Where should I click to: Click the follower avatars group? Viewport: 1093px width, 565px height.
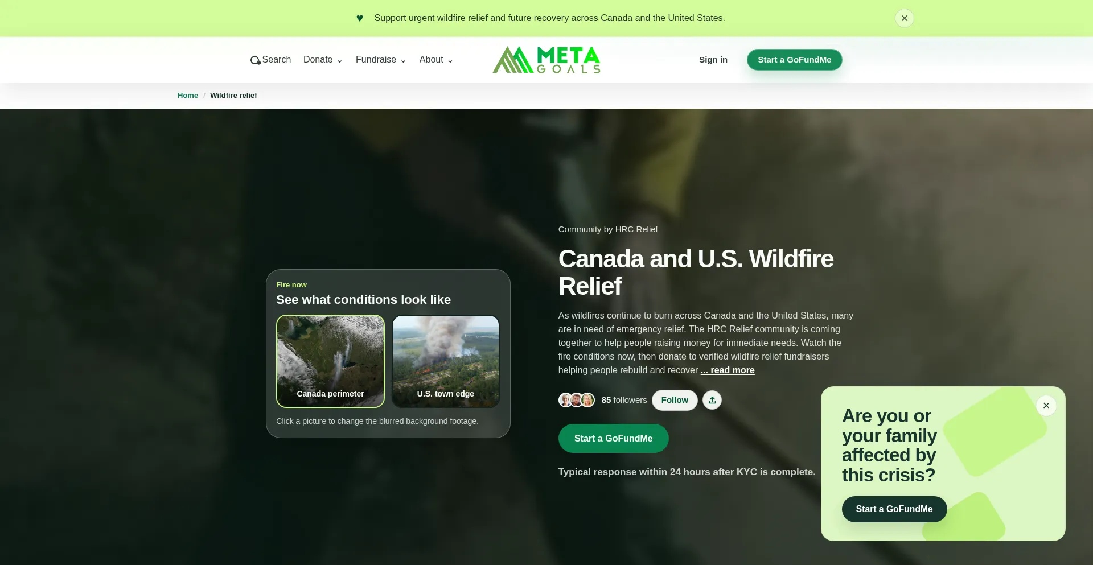pos(577,400)
